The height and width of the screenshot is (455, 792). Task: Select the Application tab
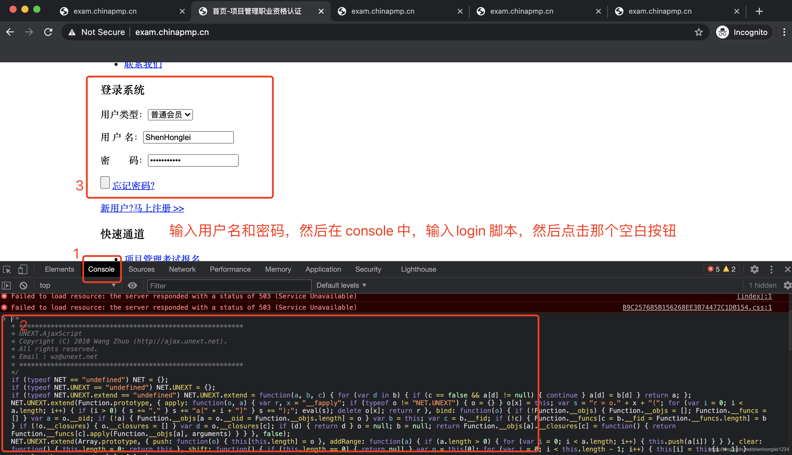pos(323,269)
